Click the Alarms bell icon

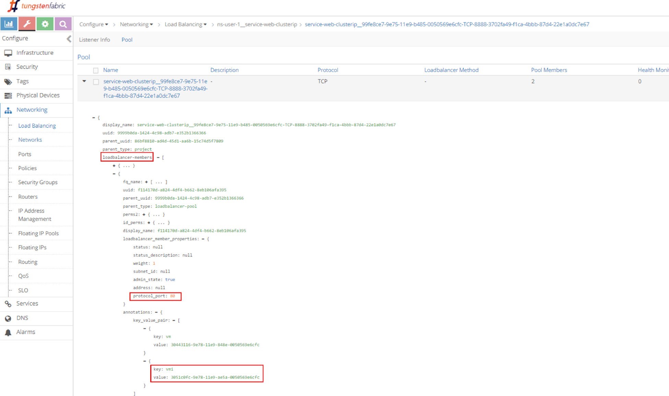(8, 332)
